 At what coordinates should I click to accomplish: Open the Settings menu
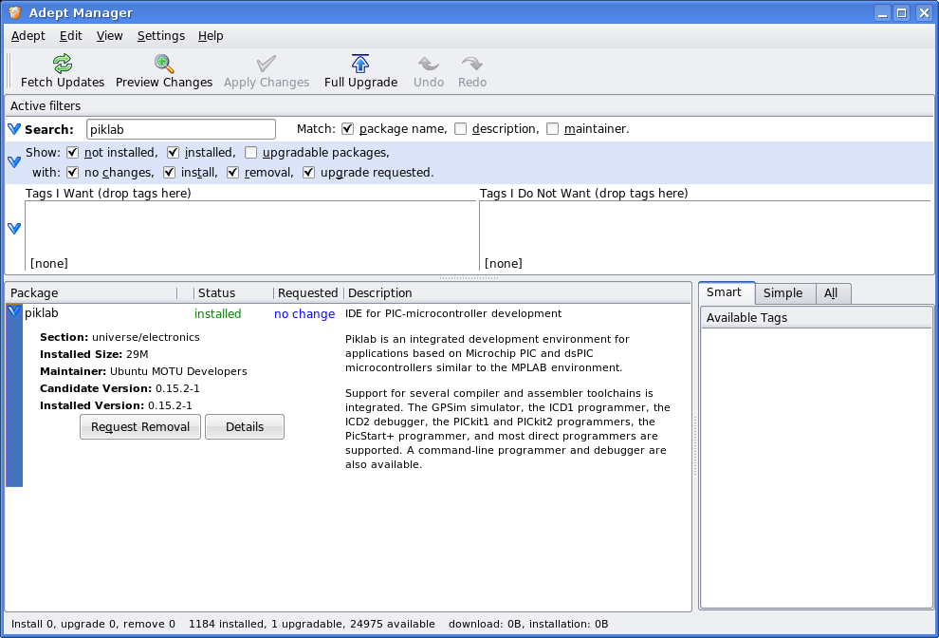pos(160,36)
